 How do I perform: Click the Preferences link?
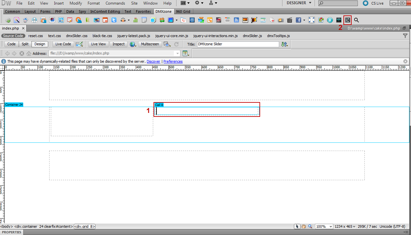173,61
